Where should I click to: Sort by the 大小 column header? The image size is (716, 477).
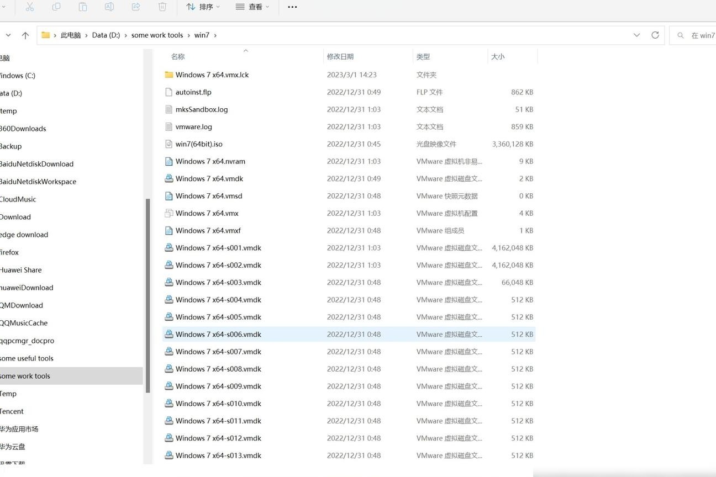[498, 56]
